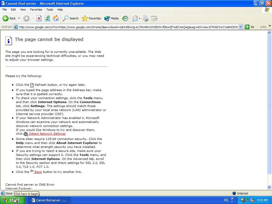The height and width of the screenshot is (204, 272).
Task: Click the scrollbar up arrow
Action: [x=269, y=32]
